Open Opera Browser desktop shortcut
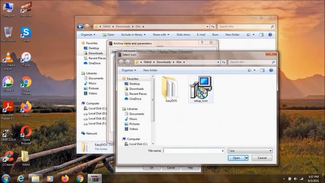This screenshot has width=325, height=183. (x=26, y=135)
